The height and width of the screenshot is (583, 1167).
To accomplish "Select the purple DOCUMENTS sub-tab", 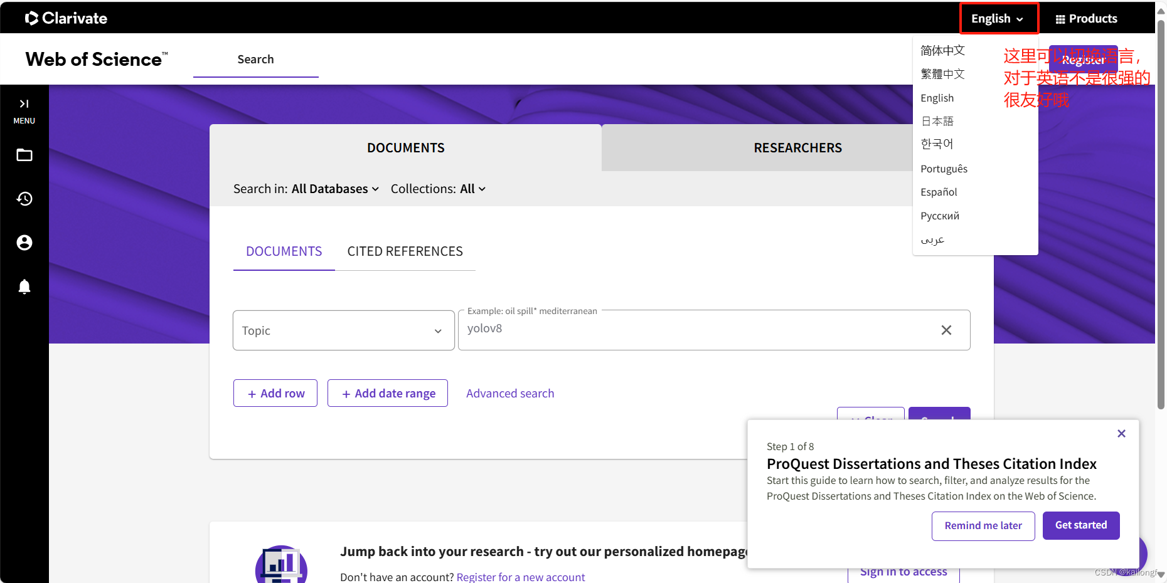I will point(284,251).
